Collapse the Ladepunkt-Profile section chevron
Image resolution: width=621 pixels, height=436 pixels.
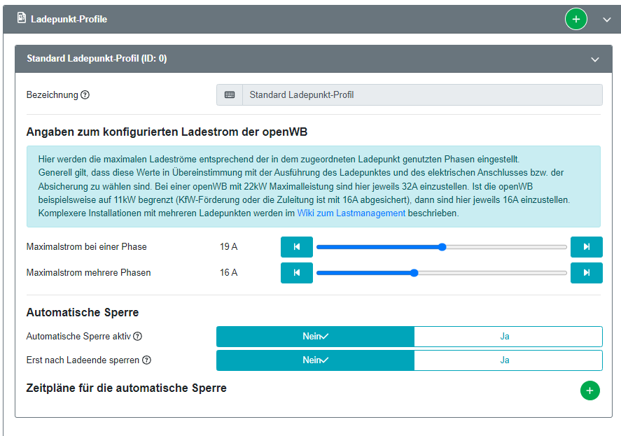tap(607, 20)
